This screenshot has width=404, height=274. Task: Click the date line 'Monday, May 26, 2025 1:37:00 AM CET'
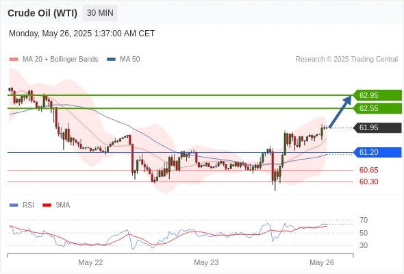82,34
